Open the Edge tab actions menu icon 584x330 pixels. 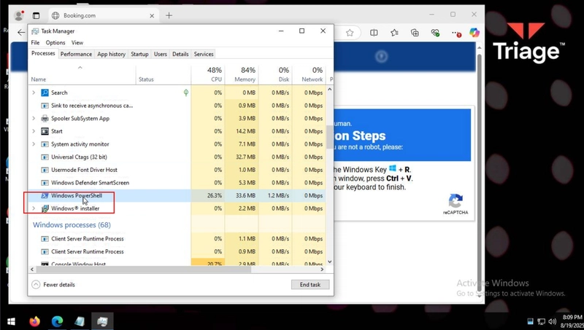click(36, 15)
